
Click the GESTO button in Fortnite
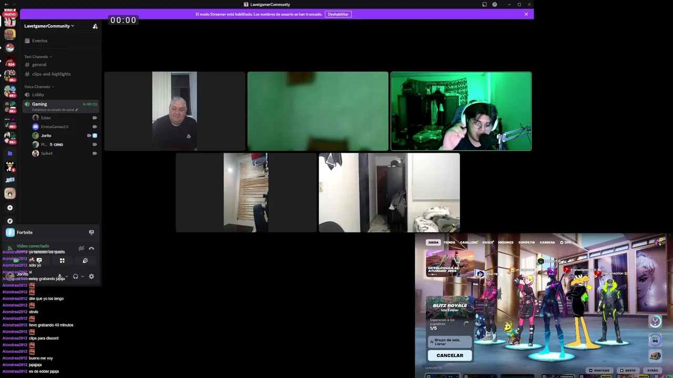point(628,371)
